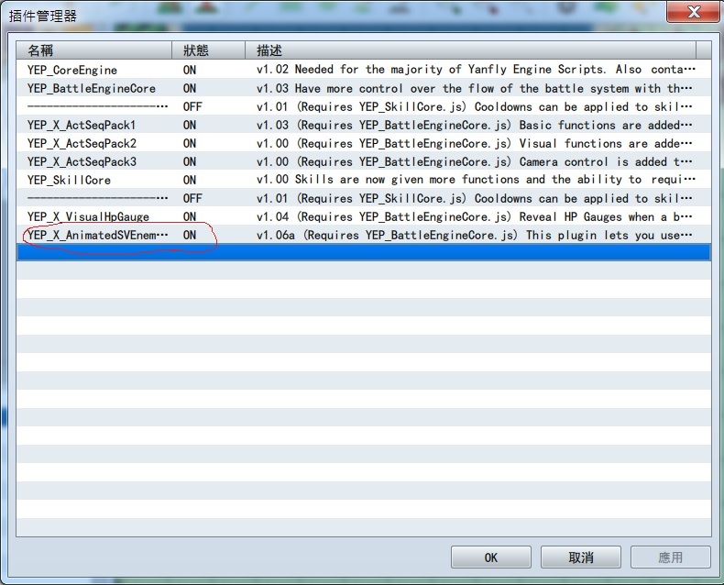Viewport: 724px width, 585px height.
Task: Click ON status of YEP_X_ActSeqPack2
Action: [x=190, y=144]
